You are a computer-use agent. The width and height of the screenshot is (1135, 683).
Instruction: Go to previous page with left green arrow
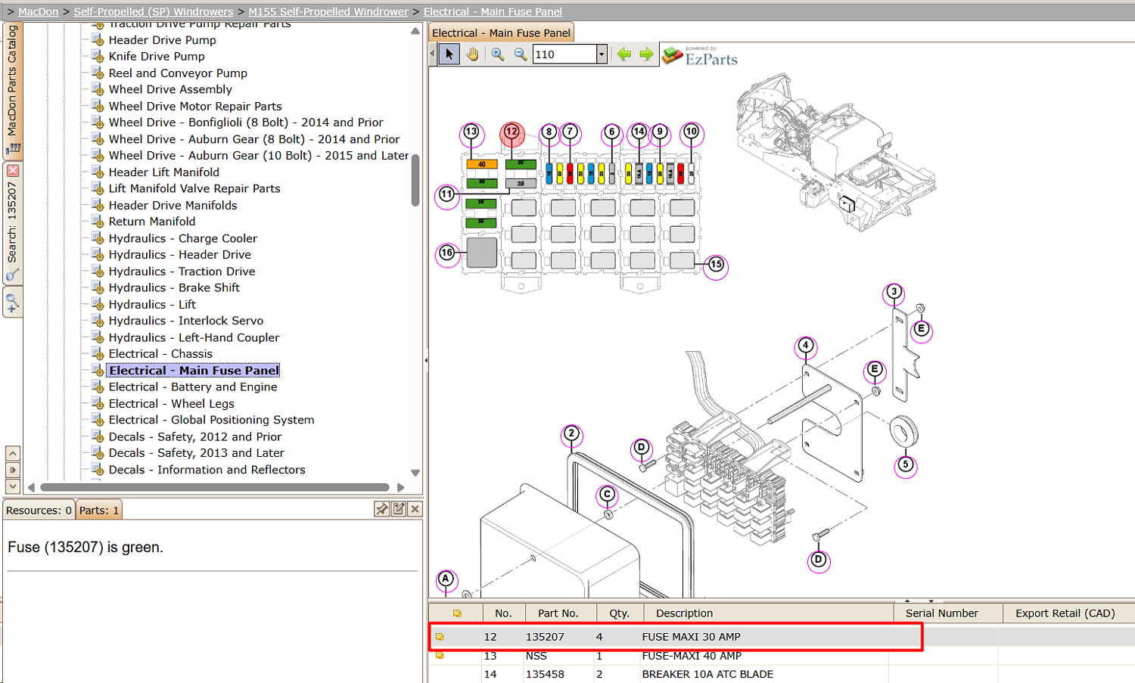(623, 54)
